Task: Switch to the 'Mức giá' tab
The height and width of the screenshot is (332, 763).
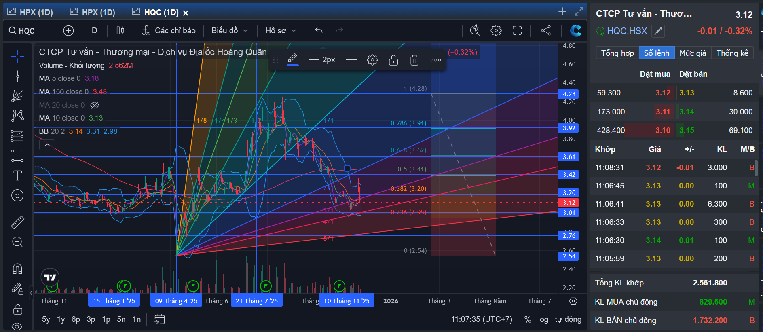Action: pos(693,53)
